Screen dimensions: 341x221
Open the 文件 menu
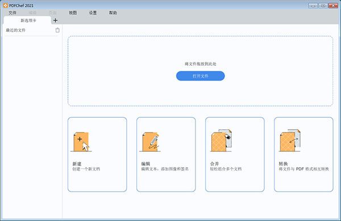pos(13,13)
